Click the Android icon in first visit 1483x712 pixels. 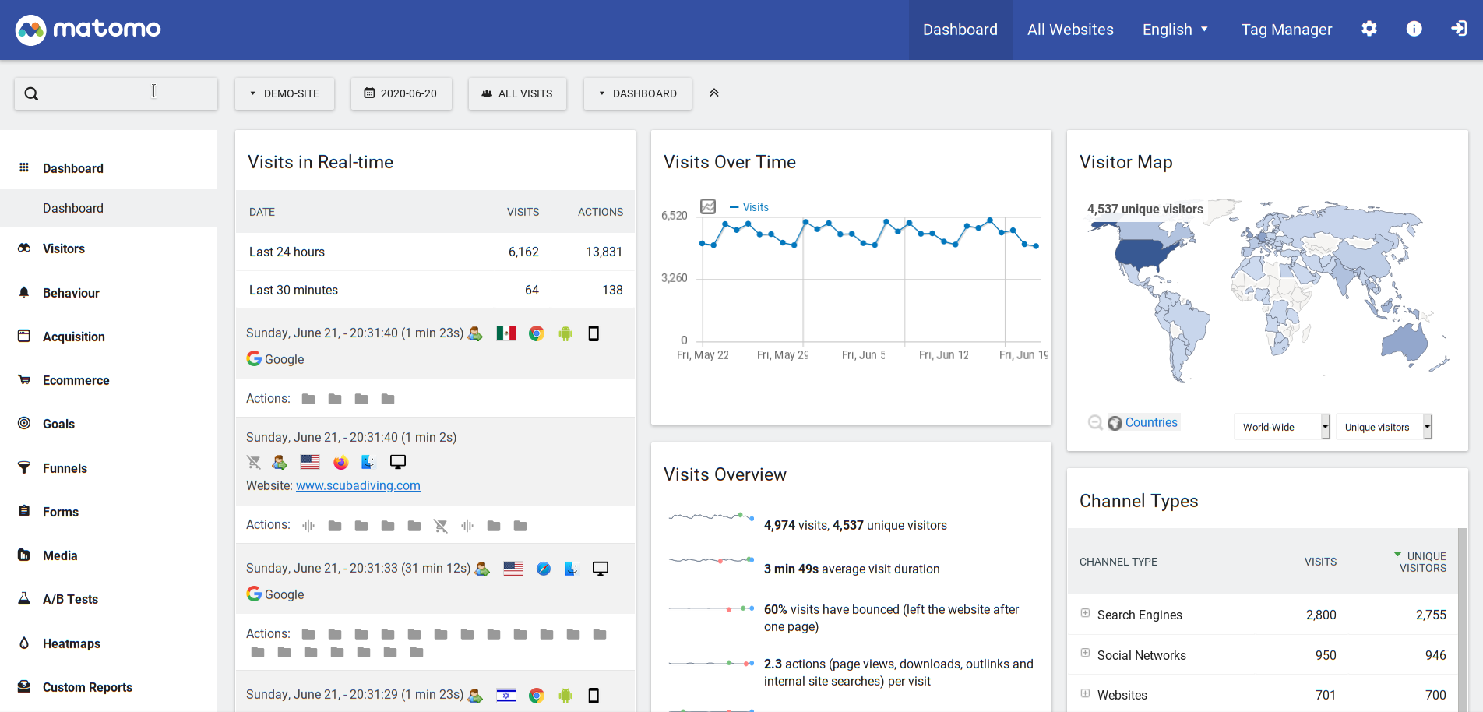tap(565, 333)
